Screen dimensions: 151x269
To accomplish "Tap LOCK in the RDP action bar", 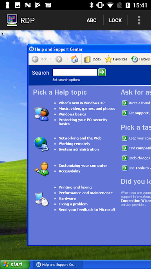I will [x=115, y=20].
